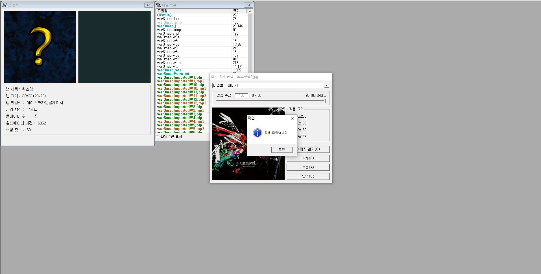Select war3map.w3r in the file list

[x=168, y=52]
